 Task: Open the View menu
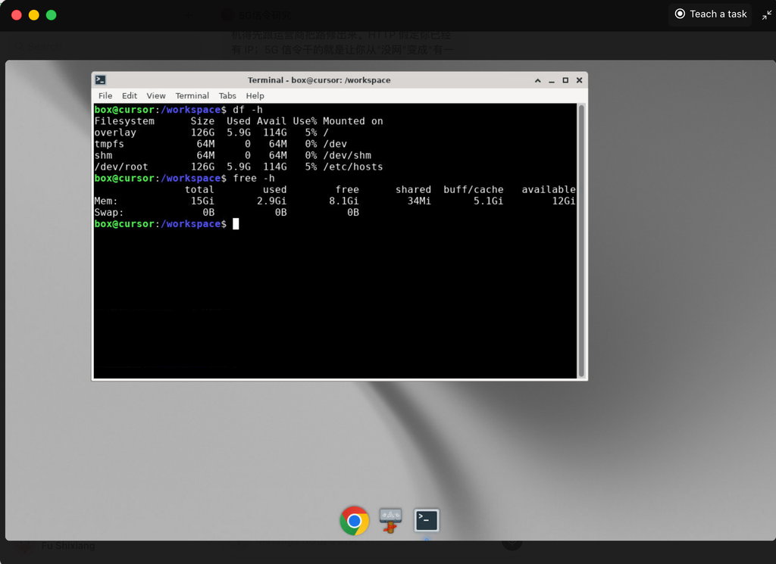coord(156,95)
